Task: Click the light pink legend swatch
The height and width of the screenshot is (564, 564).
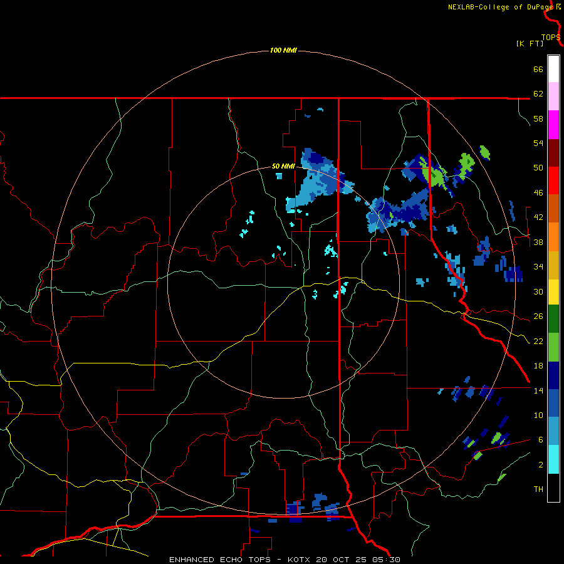Action: 553,97
